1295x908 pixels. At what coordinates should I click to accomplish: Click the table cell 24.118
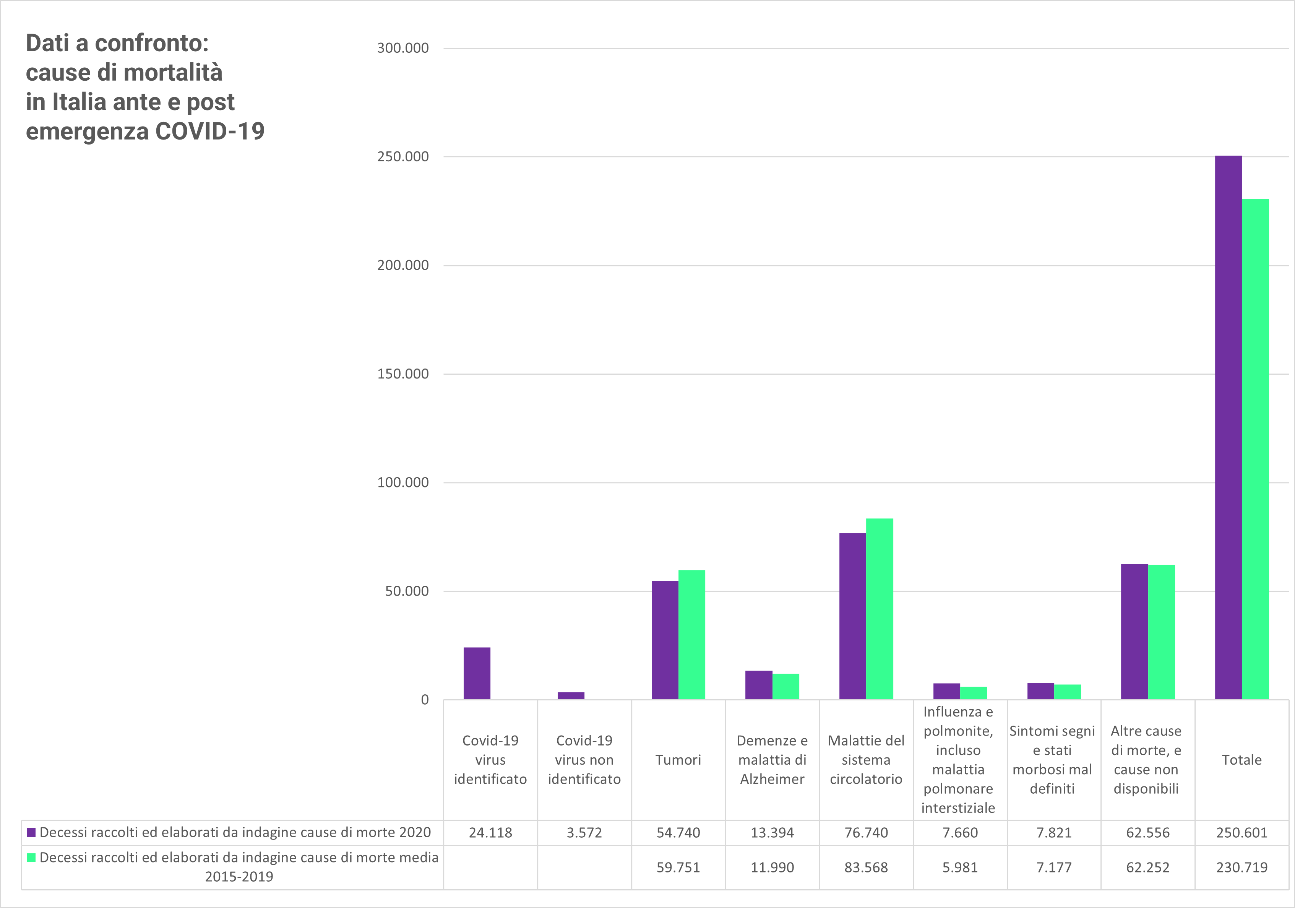tap(490, 832)
